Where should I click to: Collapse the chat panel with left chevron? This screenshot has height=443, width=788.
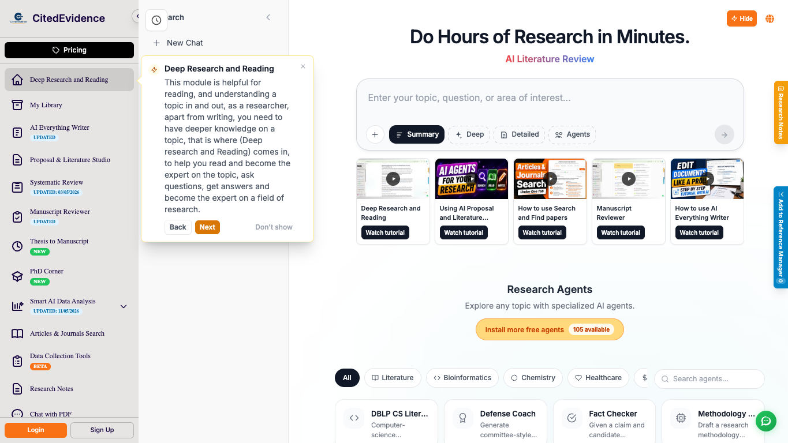tap(268, 17)
